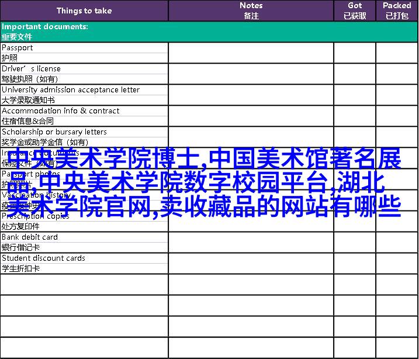Click 'Scholarship or bursary letters' cell
419x359 pixels.
point(84,132)
